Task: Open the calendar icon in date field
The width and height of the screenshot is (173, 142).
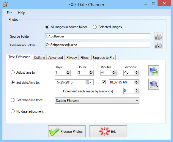Action: click(x=87, y=82)
